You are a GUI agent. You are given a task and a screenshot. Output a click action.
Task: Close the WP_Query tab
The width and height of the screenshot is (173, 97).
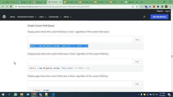point(60,2)
